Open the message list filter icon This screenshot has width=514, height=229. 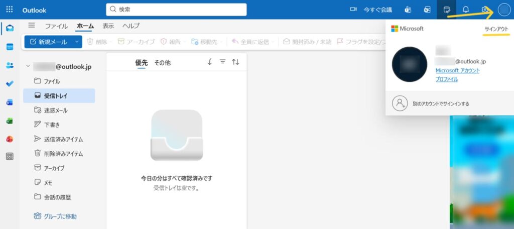tap(222, 62)
